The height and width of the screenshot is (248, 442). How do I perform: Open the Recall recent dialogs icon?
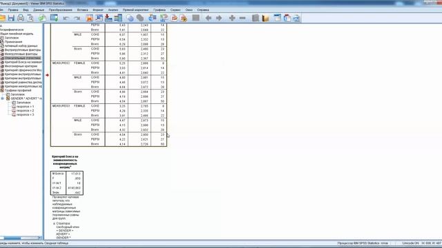click(x=54, y=19)
